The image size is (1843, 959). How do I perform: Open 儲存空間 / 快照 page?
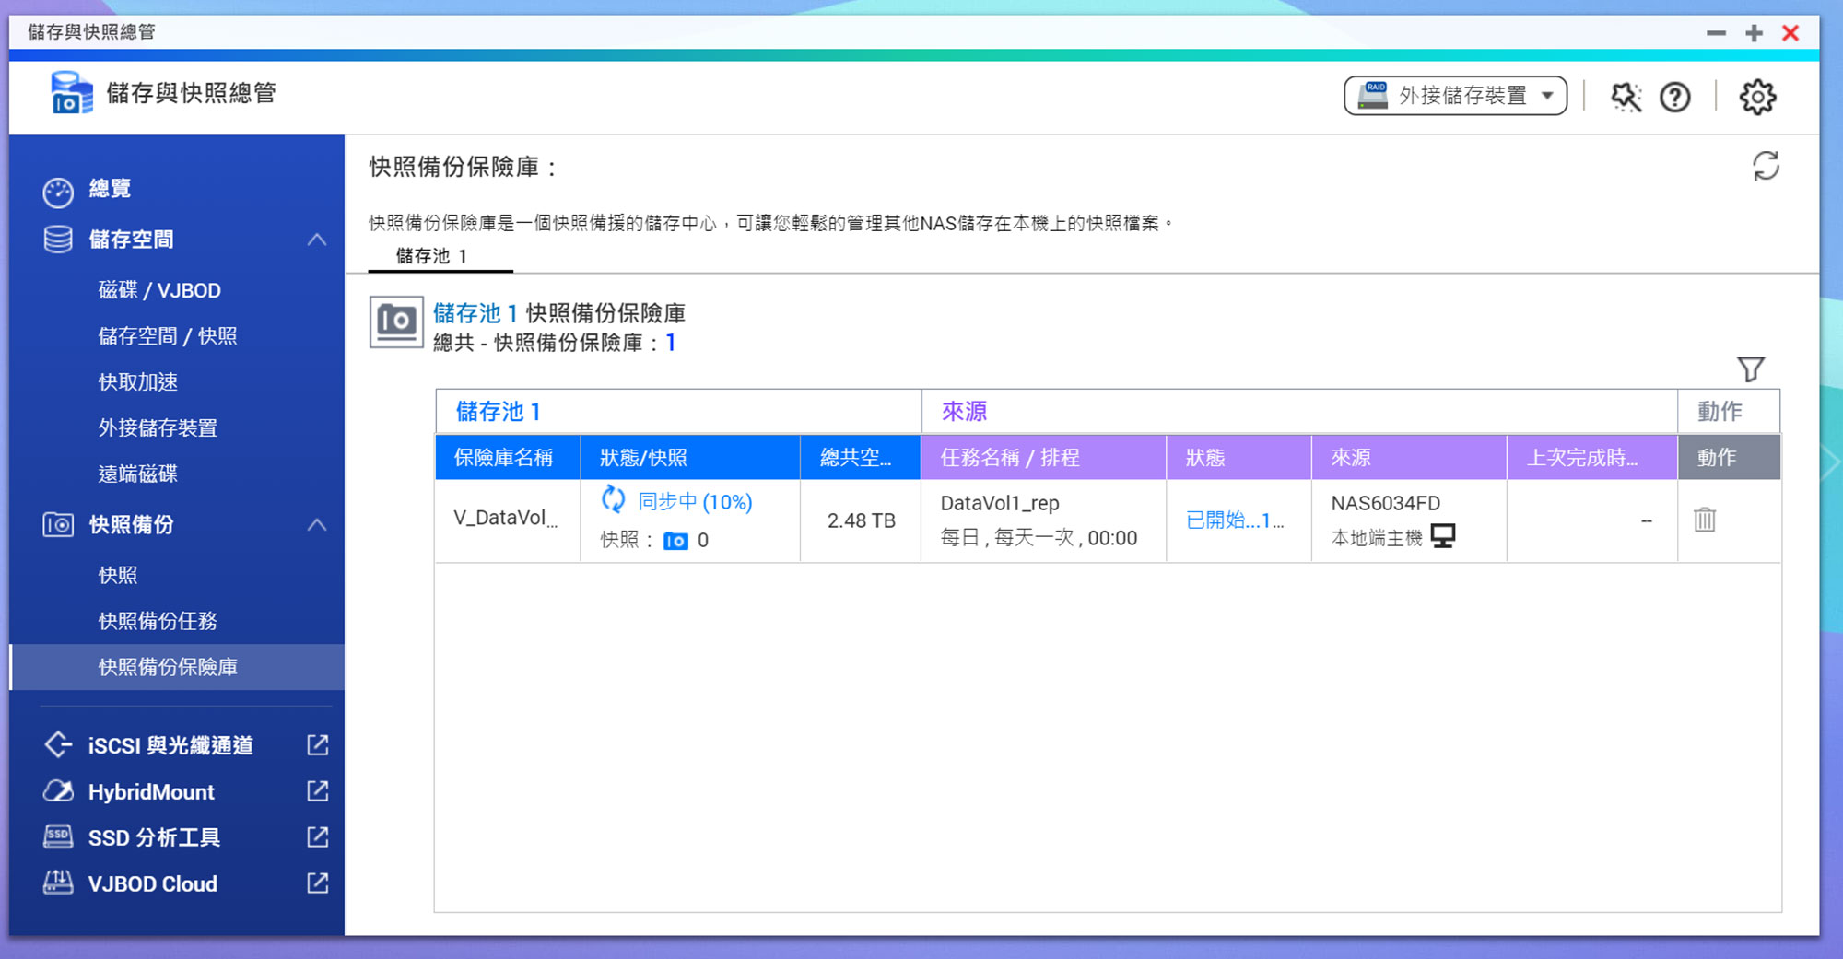pos(168,336)
